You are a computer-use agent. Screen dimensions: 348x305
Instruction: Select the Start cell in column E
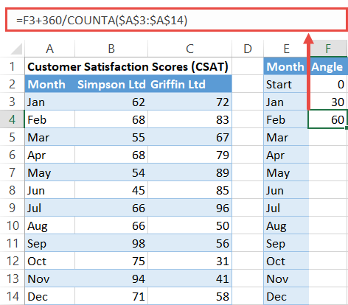pyautogui.click(x=286, y=84)
